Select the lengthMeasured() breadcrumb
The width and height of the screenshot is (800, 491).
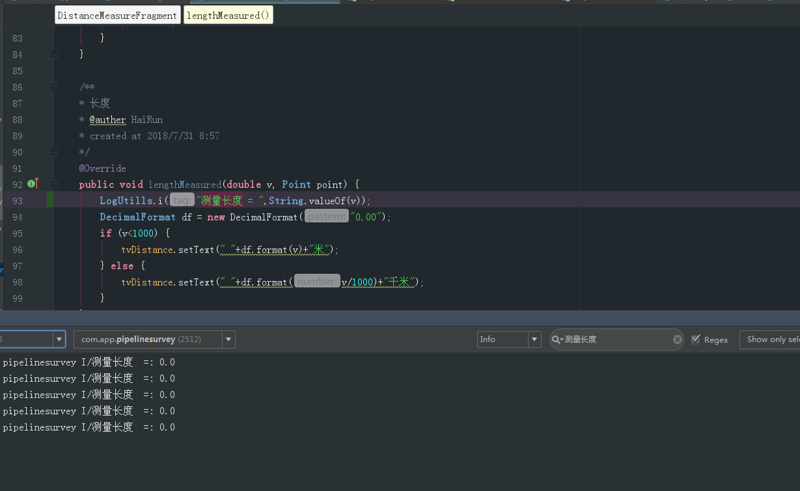coord(228,16)
